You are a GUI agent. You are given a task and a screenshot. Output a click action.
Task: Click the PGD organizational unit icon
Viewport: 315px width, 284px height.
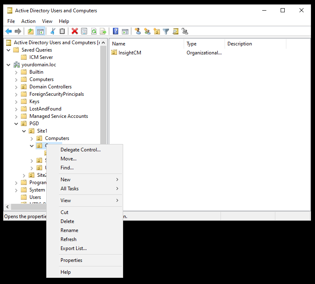[x=24, y=124]
